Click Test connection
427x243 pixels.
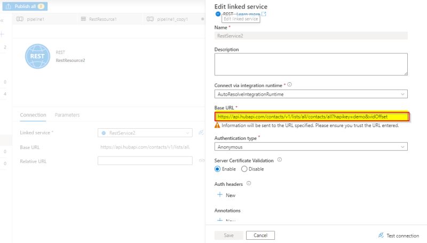click(x=399, y=236)
